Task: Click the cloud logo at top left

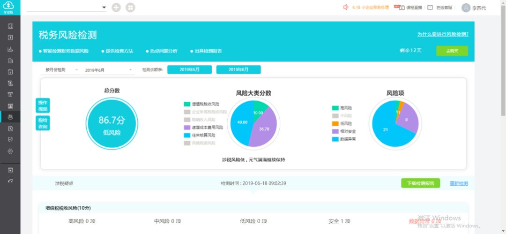Action: tap(9, 6)
